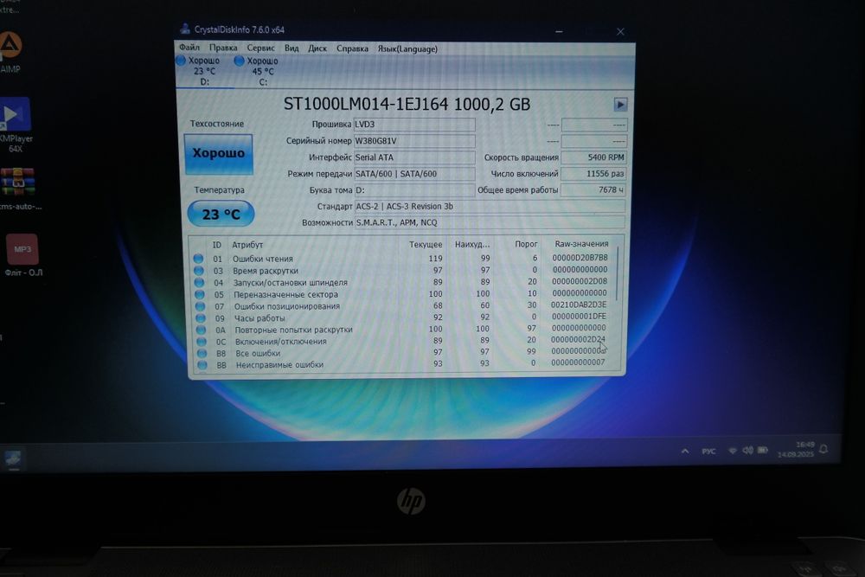Click raw value 000000001DFE
Screen dimensions: 865x577
point(579,316)
